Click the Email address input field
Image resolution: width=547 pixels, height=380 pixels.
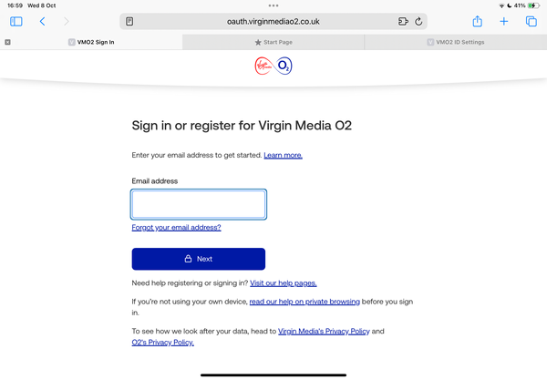pyautogui.click(x=199, y=204)
